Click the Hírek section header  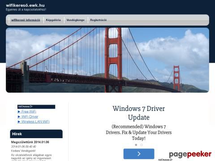pyautogui.click(x=36, y=134)
